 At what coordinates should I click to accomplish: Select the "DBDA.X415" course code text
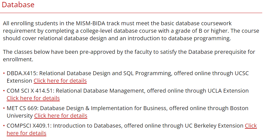(x=22, y=73)
